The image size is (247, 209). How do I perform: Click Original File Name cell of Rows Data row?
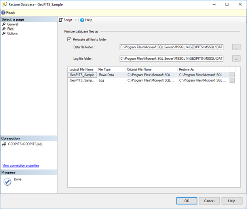pos(151,75)
